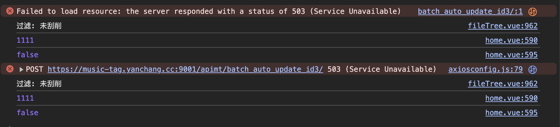Image resolution: width=560 pixels, height=127 pixels.
Task: Open the network request icon after axiosconfig.js:79
Action: pyautogui.click(x=533, y=70)
